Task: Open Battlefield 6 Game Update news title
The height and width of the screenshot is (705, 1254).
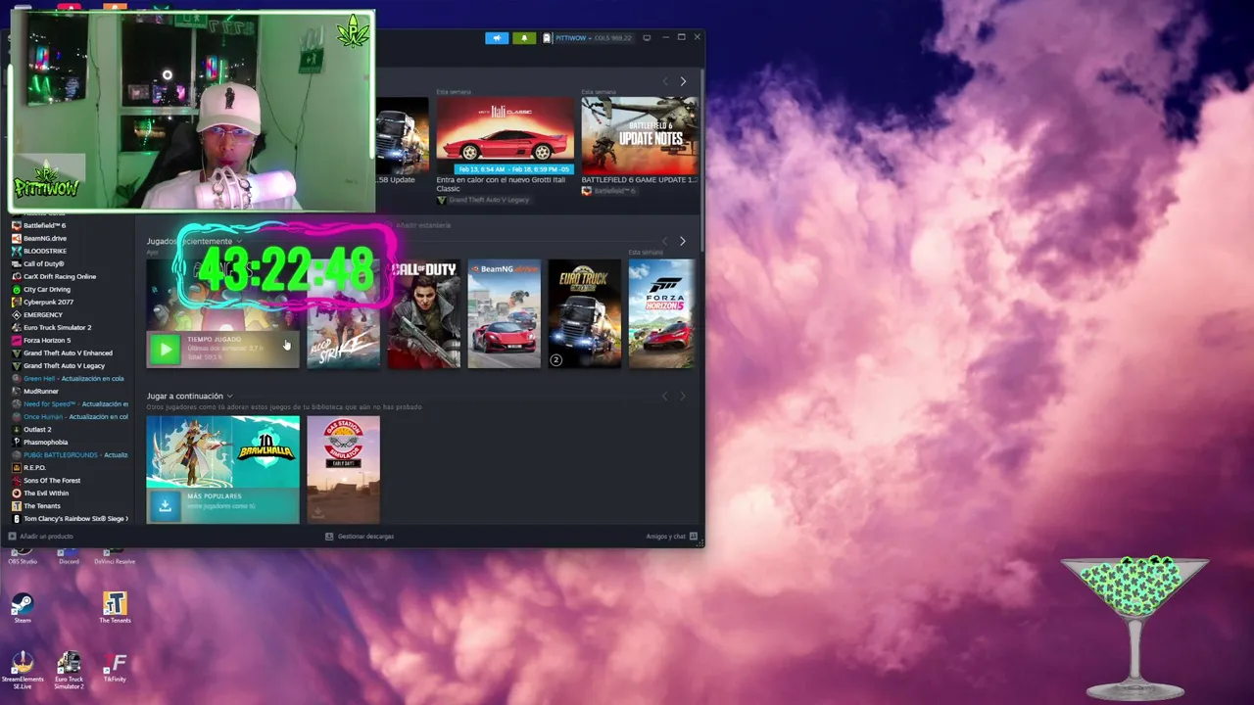Action: click(640, 180)
